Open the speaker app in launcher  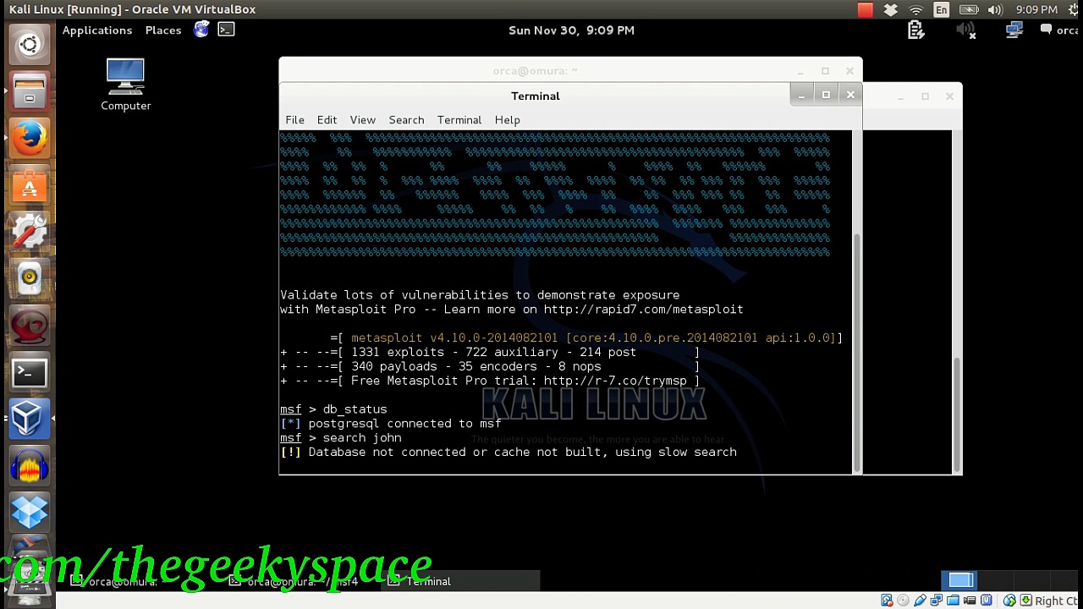pos(29,277)
